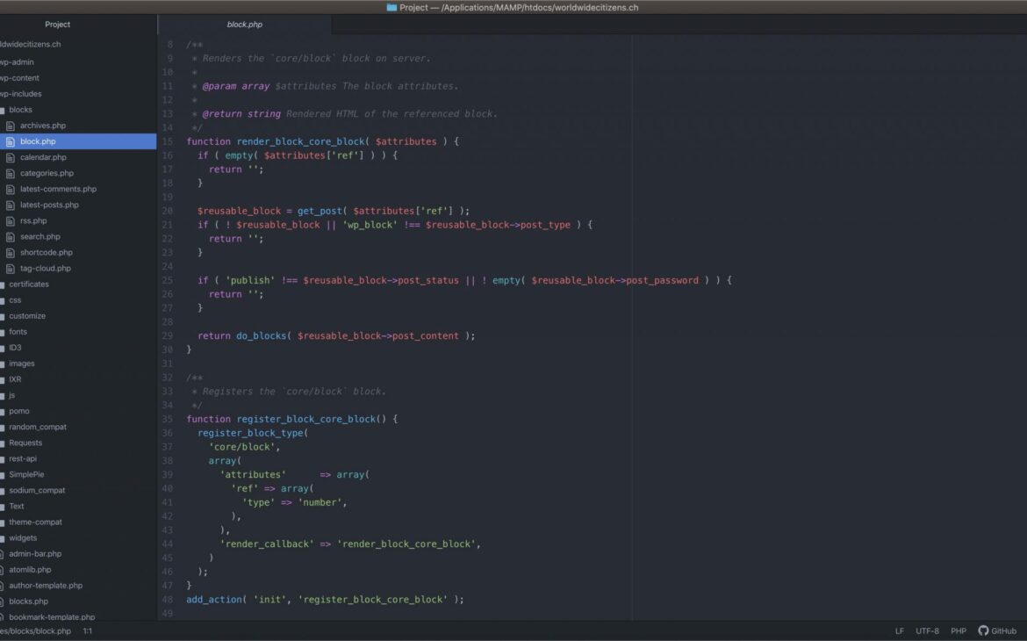Screen dimensions: 1027x641
Task: Open the UTF-8 encoding selector
Action: [927, 630]
